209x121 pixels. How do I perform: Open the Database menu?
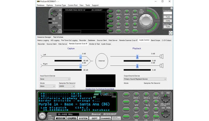point(41,5)
